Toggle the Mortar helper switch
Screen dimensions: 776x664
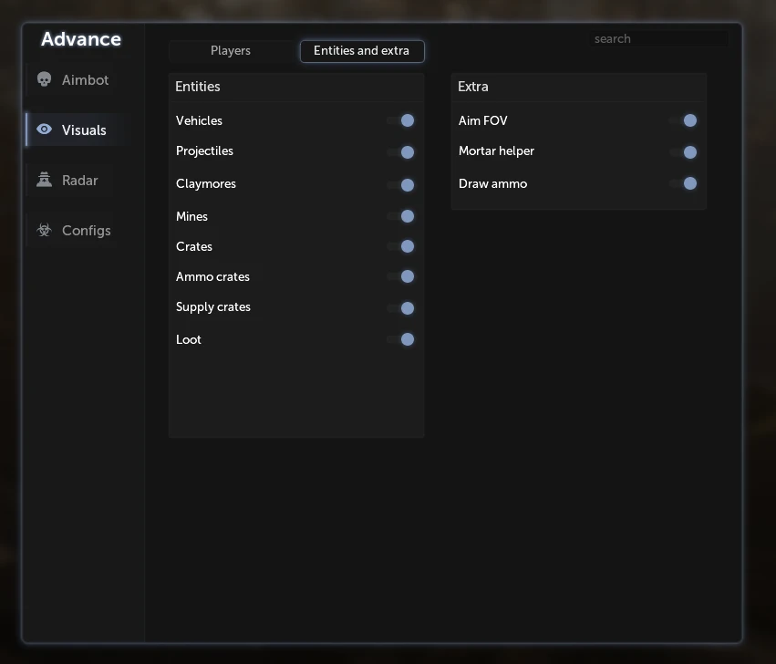[x=684, y=152]
